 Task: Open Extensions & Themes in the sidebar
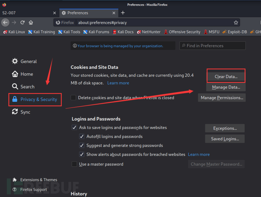point(39,180)
